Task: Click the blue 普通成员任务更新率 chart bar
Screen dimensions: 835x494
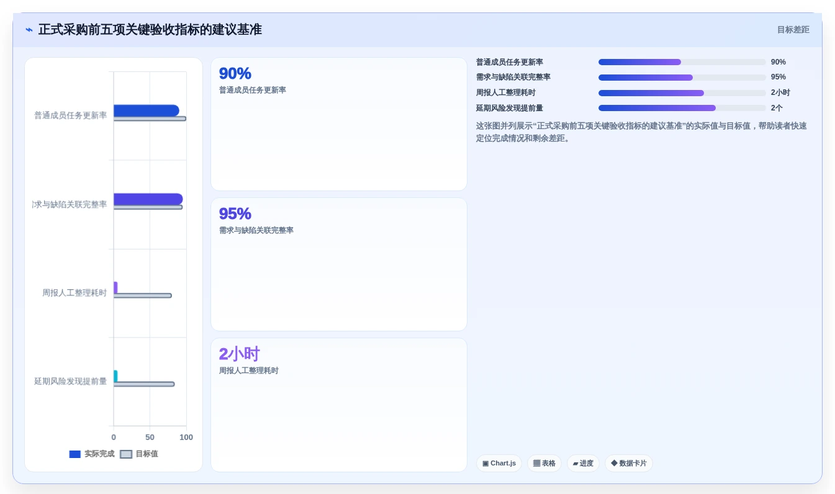Action: click(147, 110)
